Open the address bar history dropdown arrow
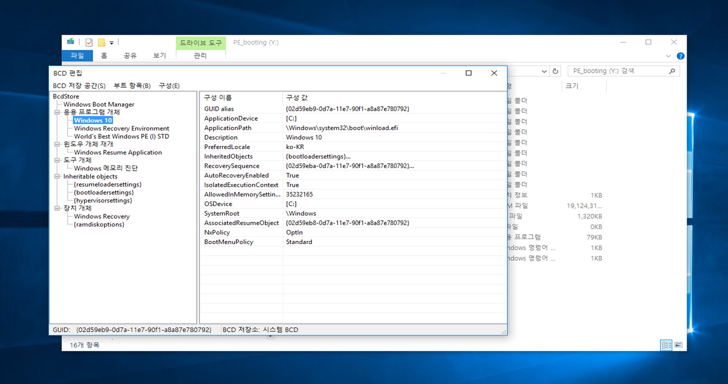The width and height of the screenshot is (728, 384). click(544, 71)
